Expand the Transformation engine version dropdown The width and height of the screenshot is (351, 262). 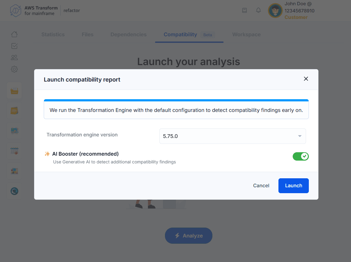pyautogui.click(x=232, y=136)
